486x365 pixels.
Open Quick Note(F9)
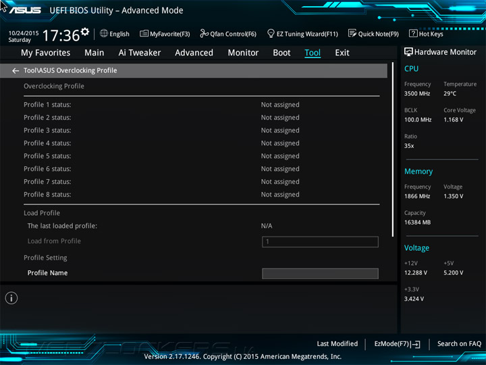click(379, 34)
